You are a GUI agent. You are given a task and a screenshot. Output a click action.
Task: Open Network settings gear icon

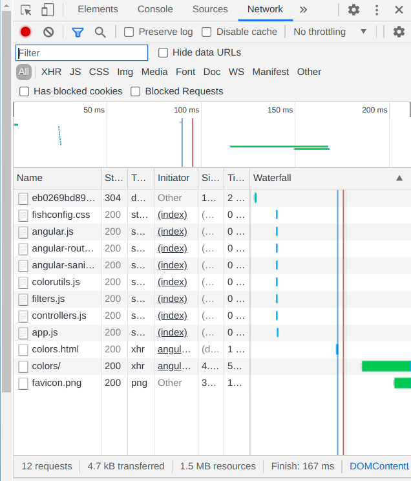coord(399,32)
